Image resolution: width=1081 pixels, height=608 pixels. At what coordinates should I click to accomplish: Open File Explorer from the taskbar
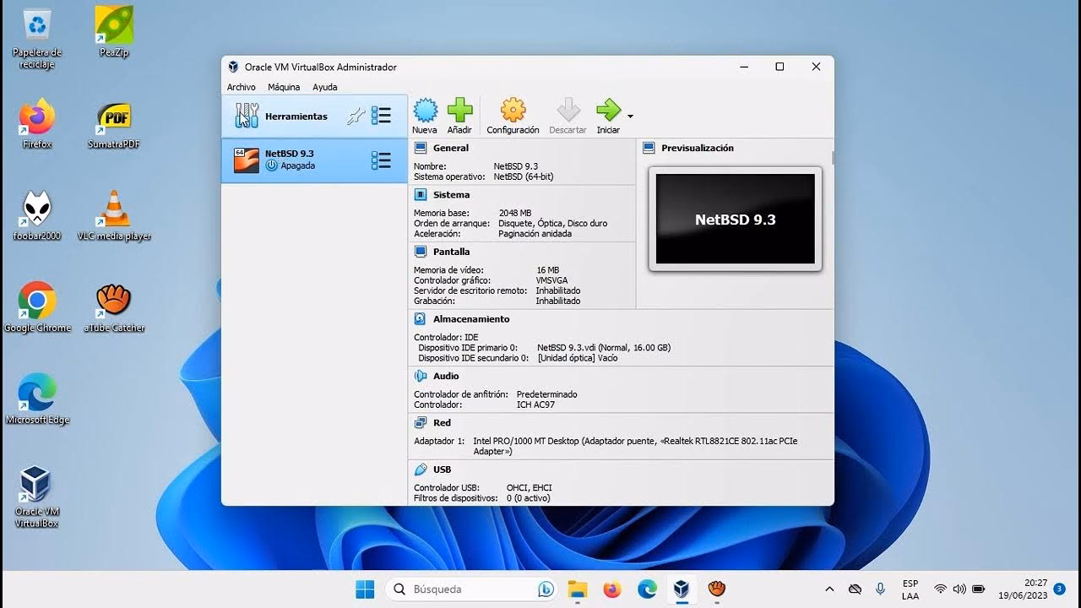(x=578, y=589)
